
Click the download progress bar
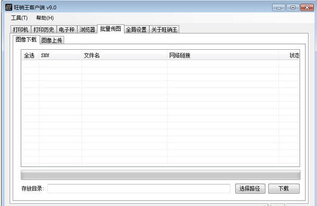click(161, 175)
